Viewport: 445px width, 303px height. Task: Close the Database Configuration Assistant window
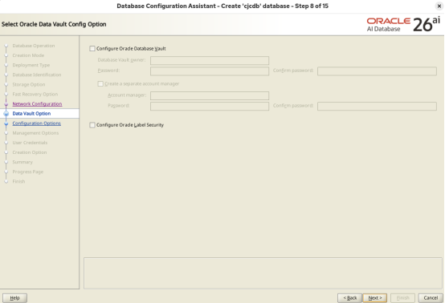click(439, 6)
